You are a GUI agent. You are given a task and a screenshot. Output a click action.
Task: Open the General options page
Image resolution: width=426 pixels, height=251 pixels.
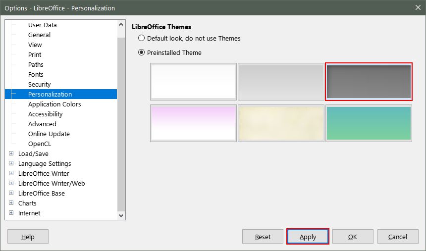click(x=39, y=35)
